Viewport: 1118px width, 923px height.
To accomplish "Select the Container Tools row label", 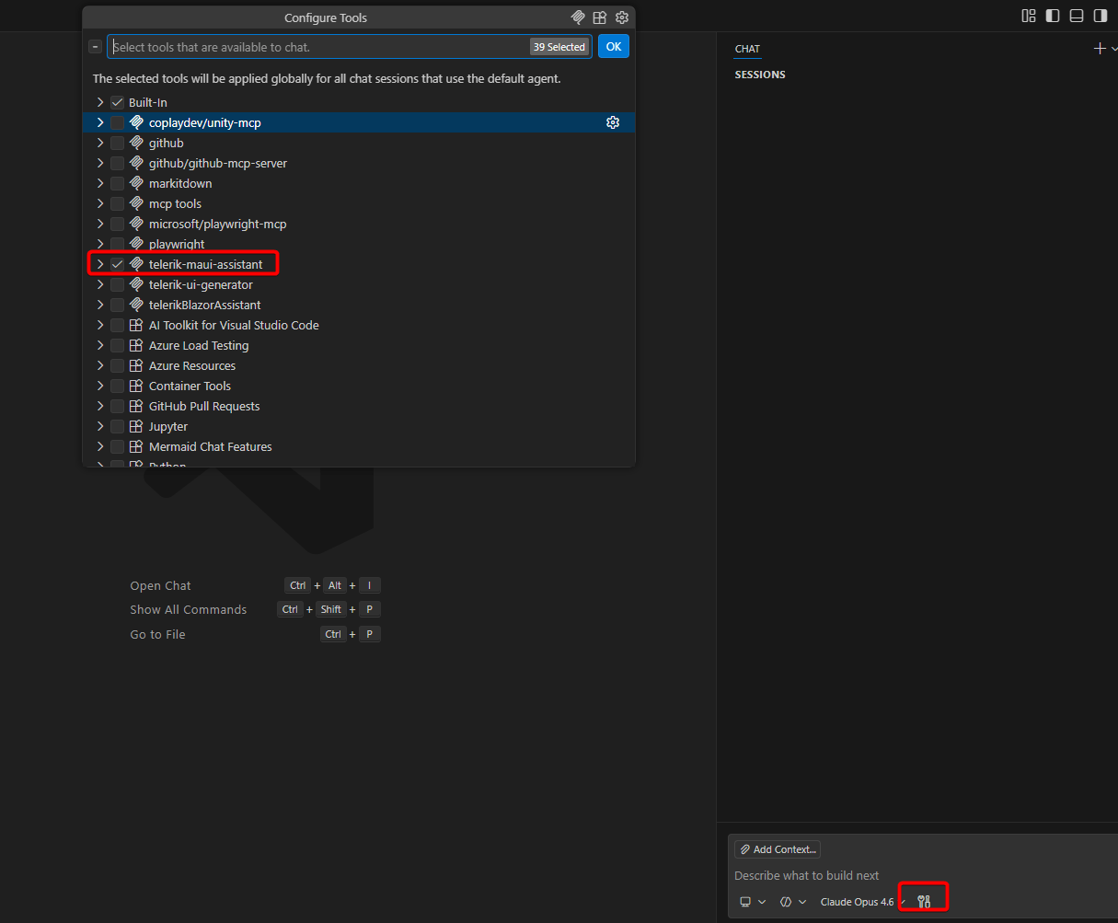I will point(190,386).
